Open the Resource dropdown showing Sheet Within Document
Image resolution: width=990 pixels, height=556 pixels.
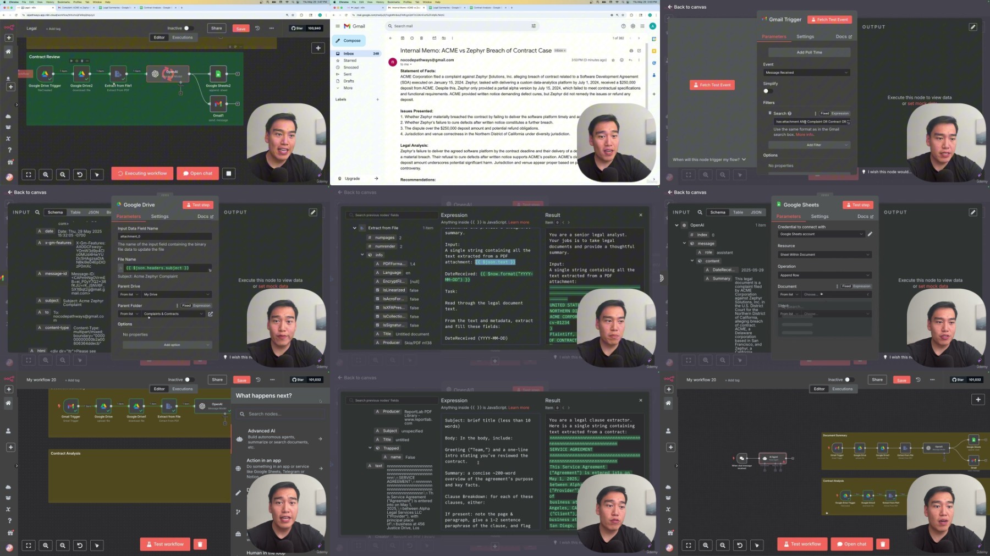point(824,255)
